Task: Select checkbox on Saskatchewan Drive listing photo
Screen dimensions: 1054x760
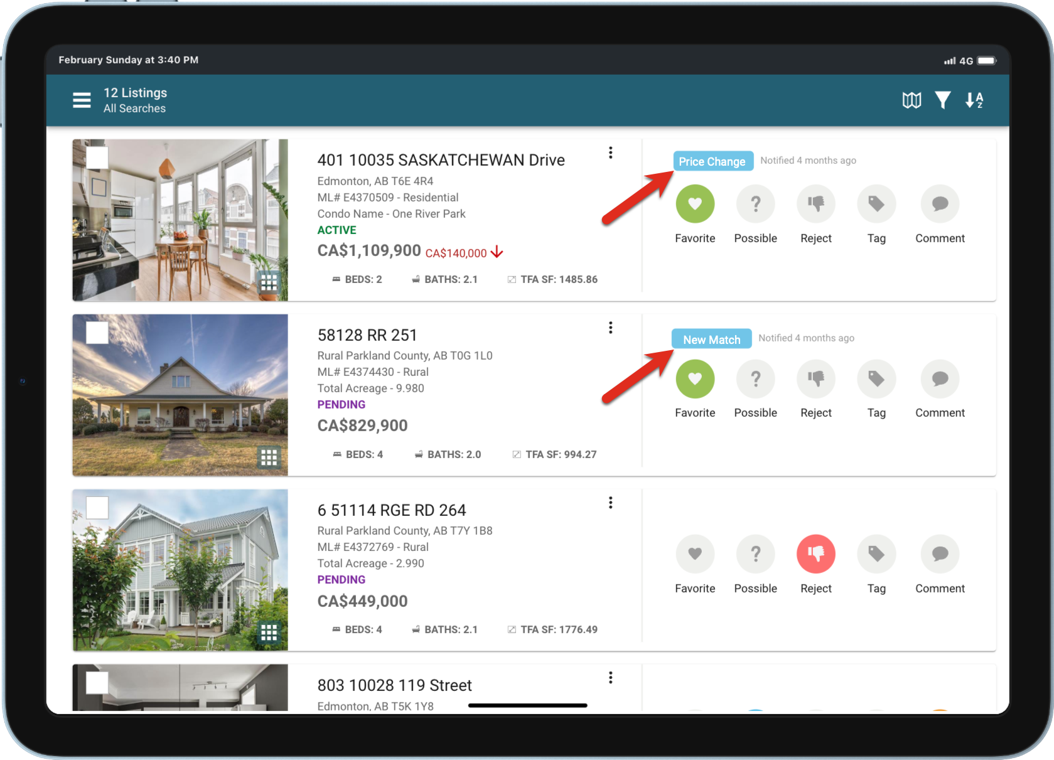Action: (97, 158)
